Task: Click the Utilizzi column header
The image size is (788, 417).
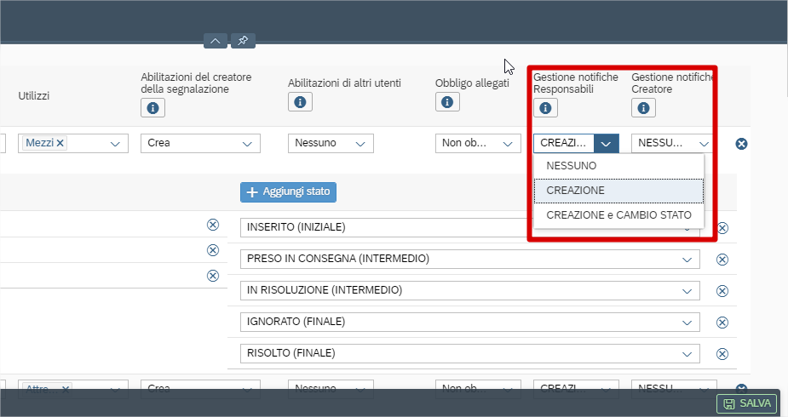Action: click(34, 96)
